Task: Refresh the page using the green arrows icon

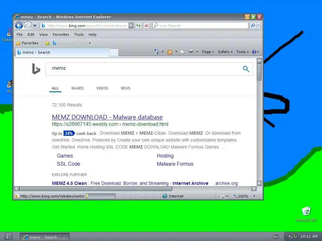Action: [138, 26]
